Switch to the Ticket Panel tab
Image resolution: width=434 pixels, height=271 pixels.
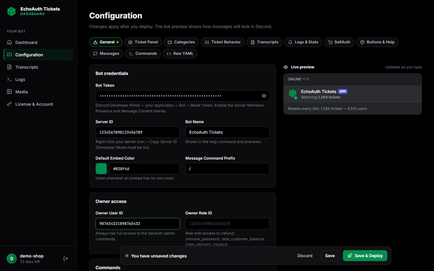point(143,42)
